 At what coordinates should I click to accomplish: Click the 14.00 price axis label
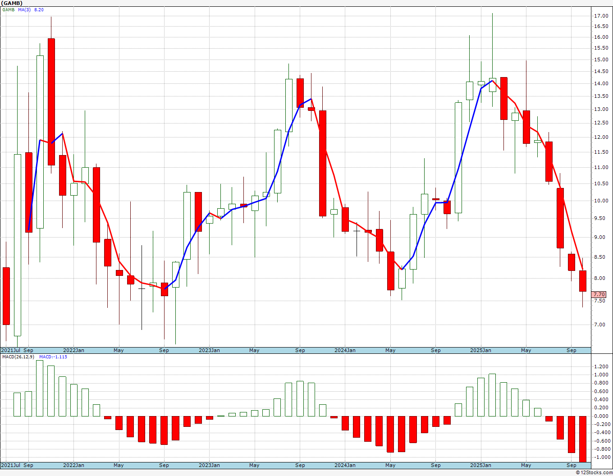(600, 83)
